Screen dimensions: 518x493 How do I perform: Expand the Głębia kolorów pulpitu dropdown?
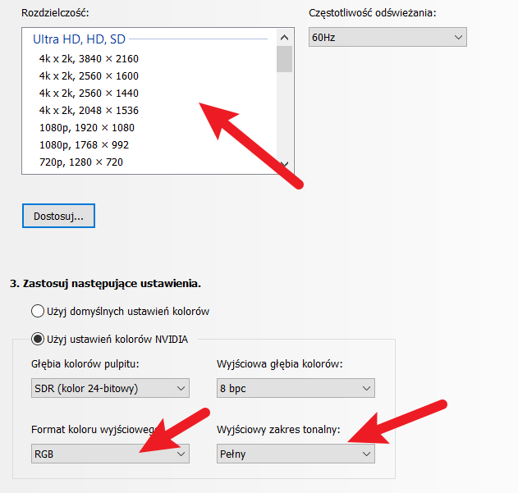[x=109, y=388]
